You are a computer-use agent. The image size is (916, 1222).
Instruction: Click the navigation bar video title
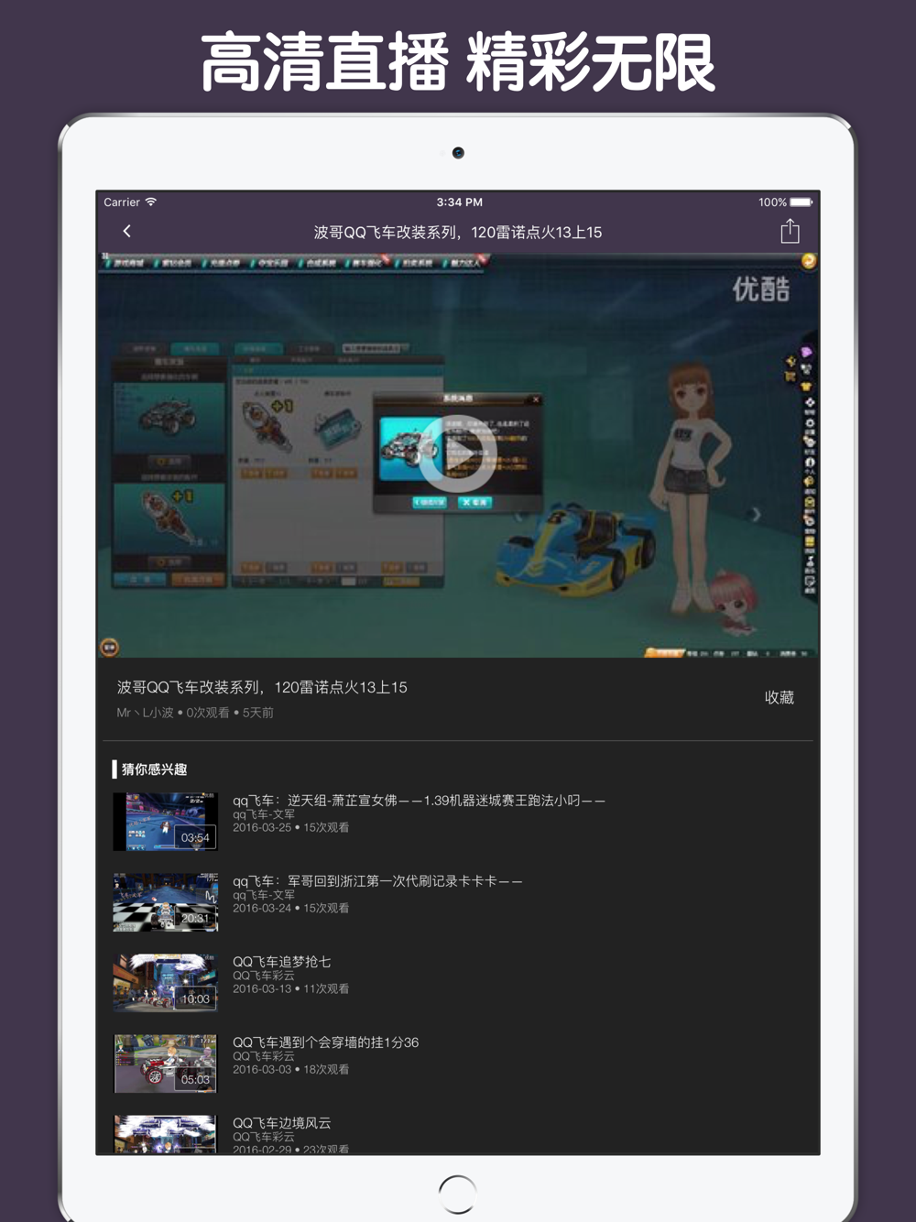pos(458,233)
